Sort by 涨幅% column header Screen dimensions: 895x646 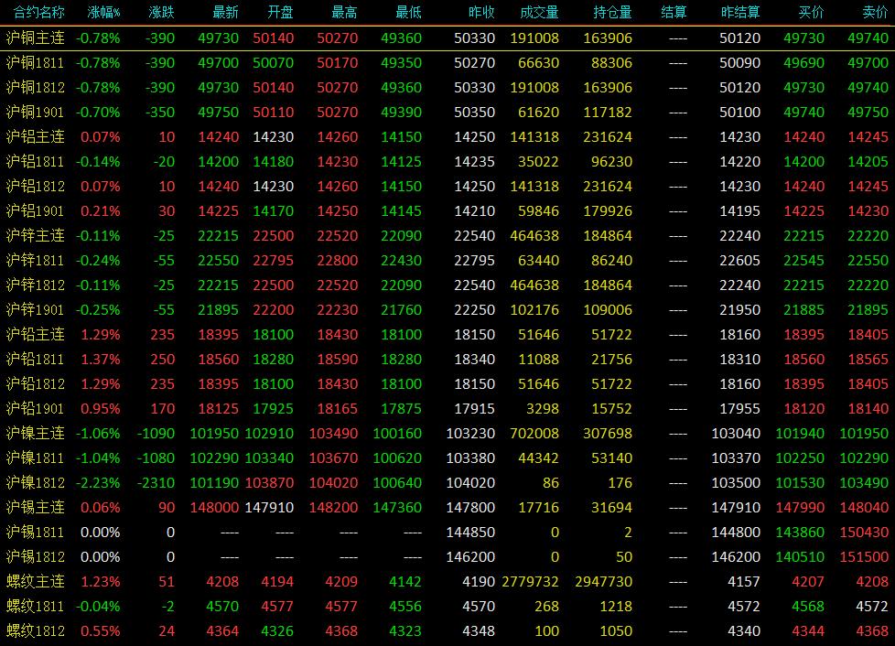pos(103,12)
